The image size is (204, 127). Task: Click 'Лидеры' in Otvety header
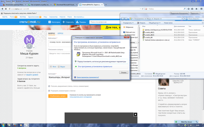click(81, 22)
